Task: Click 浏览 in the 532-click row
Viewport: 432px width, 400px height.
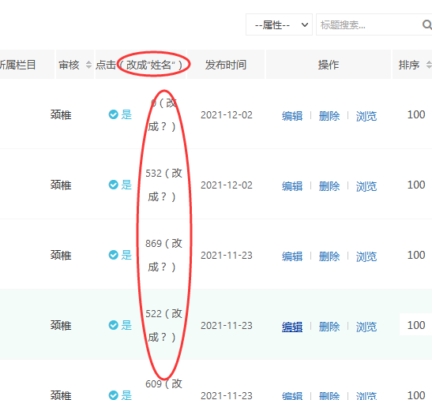Action: [x=366, y=186]
